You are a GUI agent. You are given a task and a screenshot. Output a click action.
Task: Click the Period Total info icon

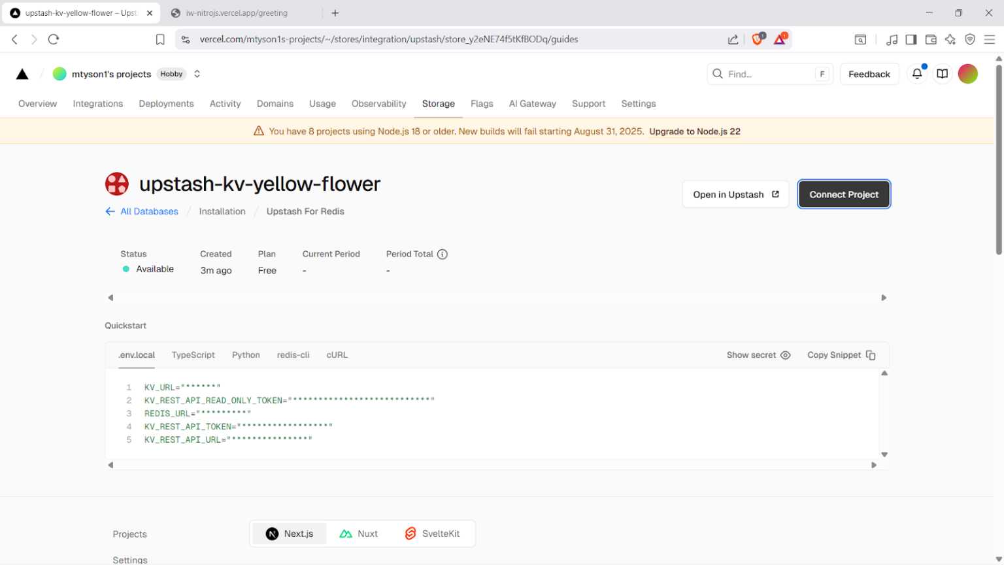[x=443, y=254]
